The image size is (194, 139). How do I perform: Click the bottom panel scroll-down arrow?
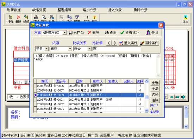click(186, 126)
